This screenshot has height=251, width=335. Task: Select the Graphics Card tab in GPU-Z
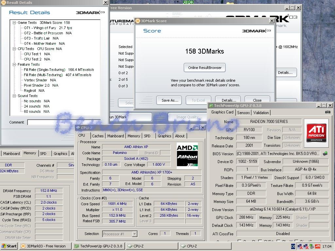point(222,112)
